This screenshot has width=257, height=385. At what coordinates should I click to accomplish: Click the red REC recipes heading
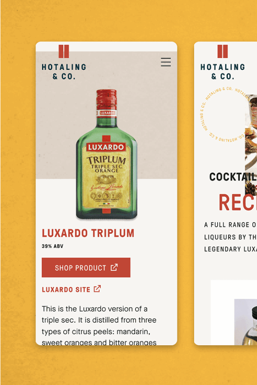(x=238, y=202)
